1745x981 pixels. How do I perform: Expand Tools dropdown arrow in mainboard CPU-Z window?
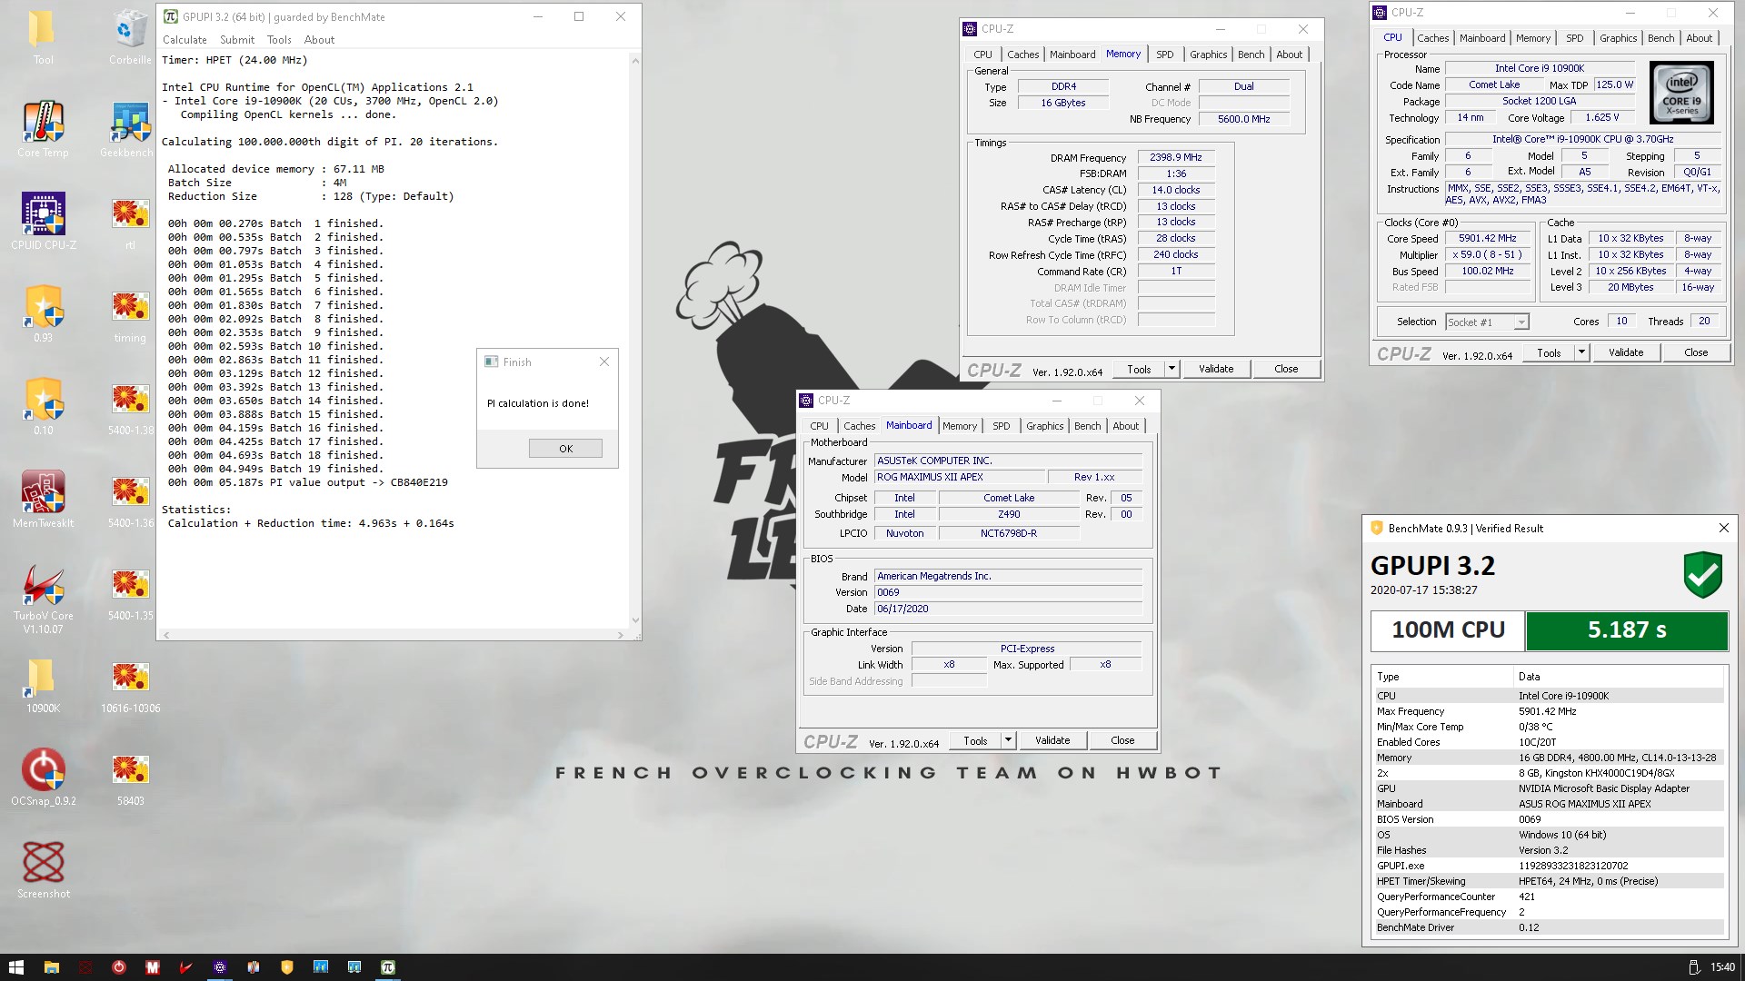click(1008, 740)
